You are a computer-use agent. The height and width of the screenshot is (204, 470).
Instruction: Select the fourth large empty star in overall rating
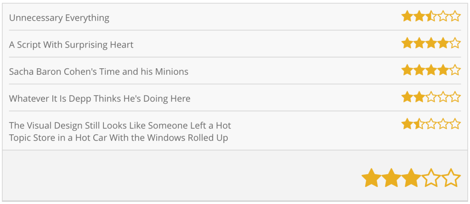pyautogui.click(x=431, y=178)
